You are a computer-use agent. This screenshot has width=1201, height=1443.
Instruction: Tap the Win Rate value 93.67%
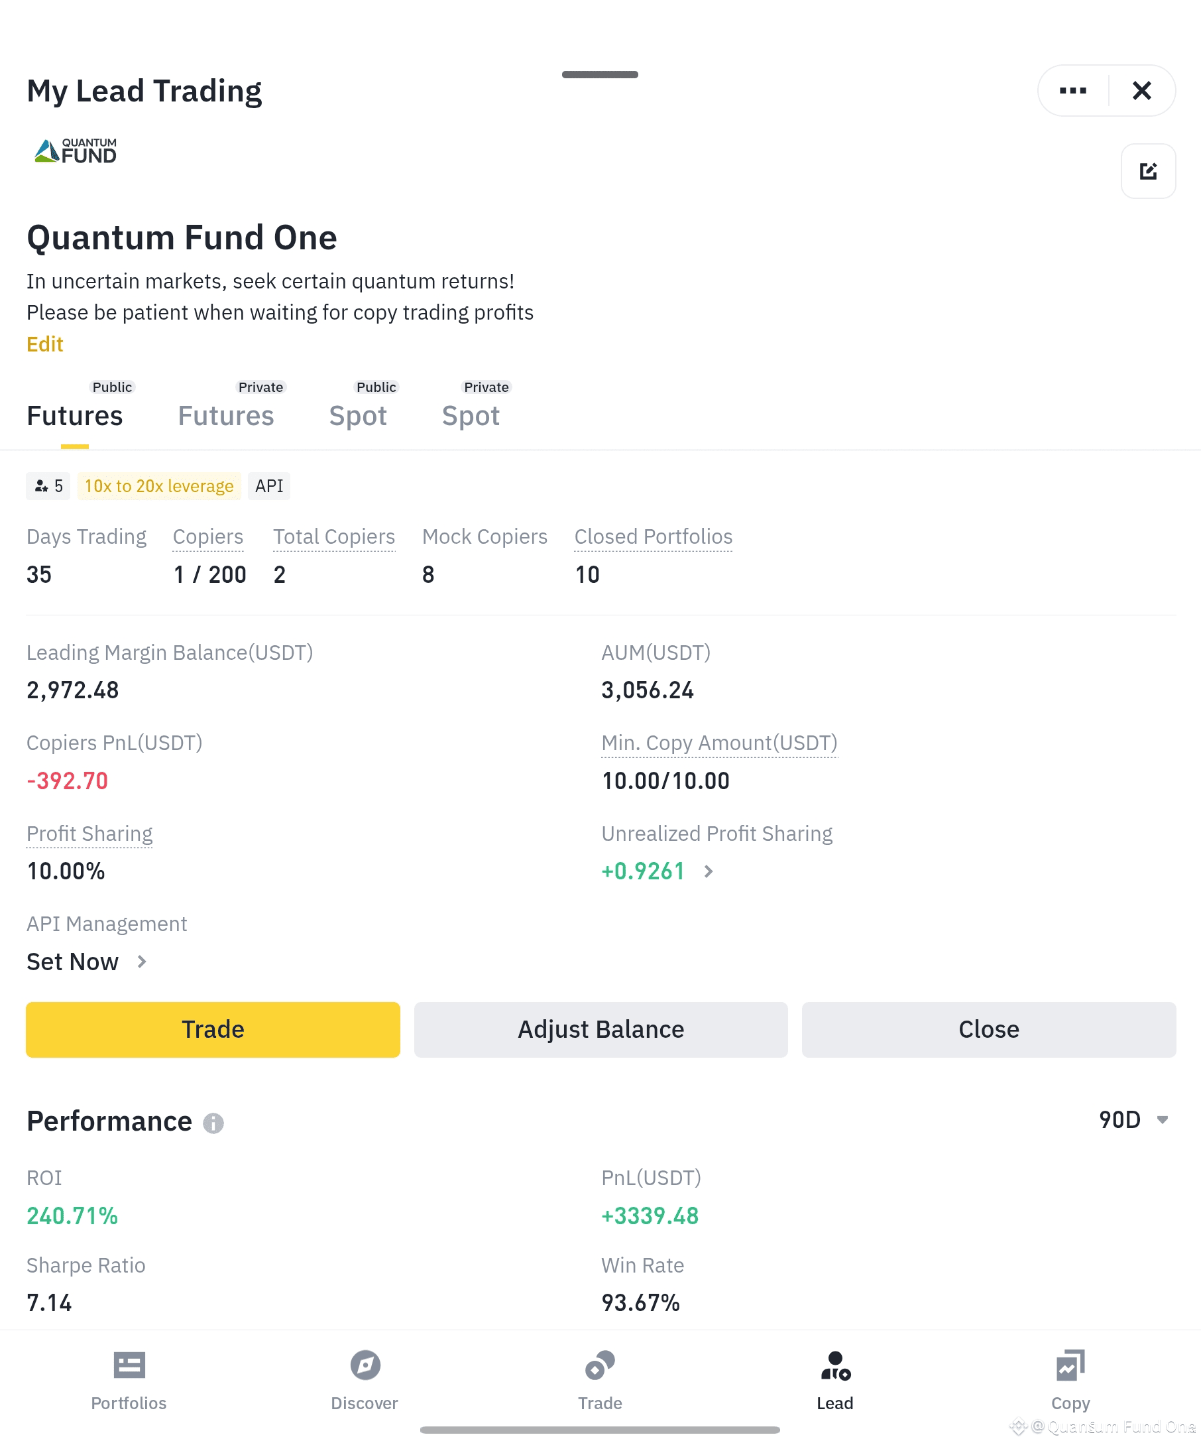click(641, 1303)
